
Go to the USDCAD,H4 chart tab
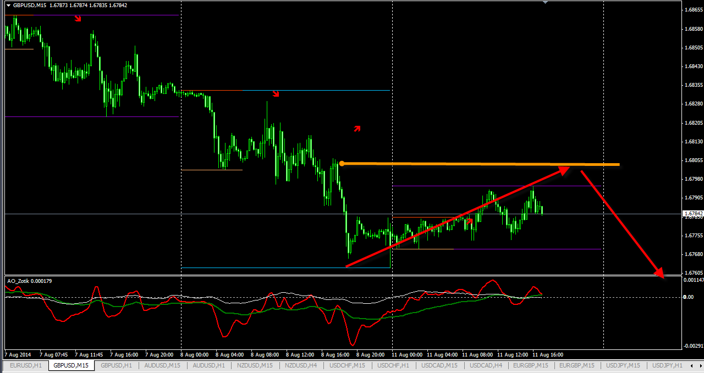[486, 366]
